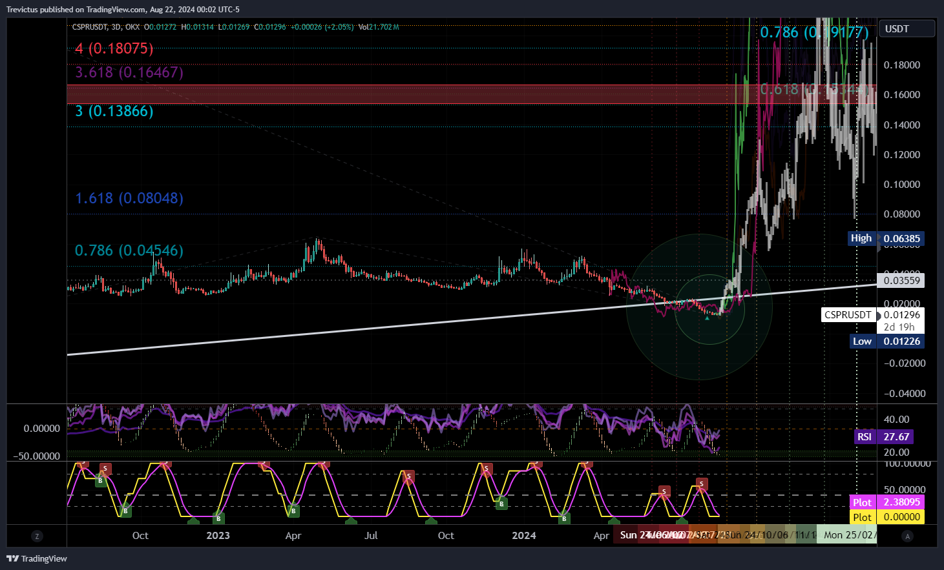Select the 3.618 (0.16467) Fibonacci label
The width and height of the screenshot is (944, 570).
point(129,72)
